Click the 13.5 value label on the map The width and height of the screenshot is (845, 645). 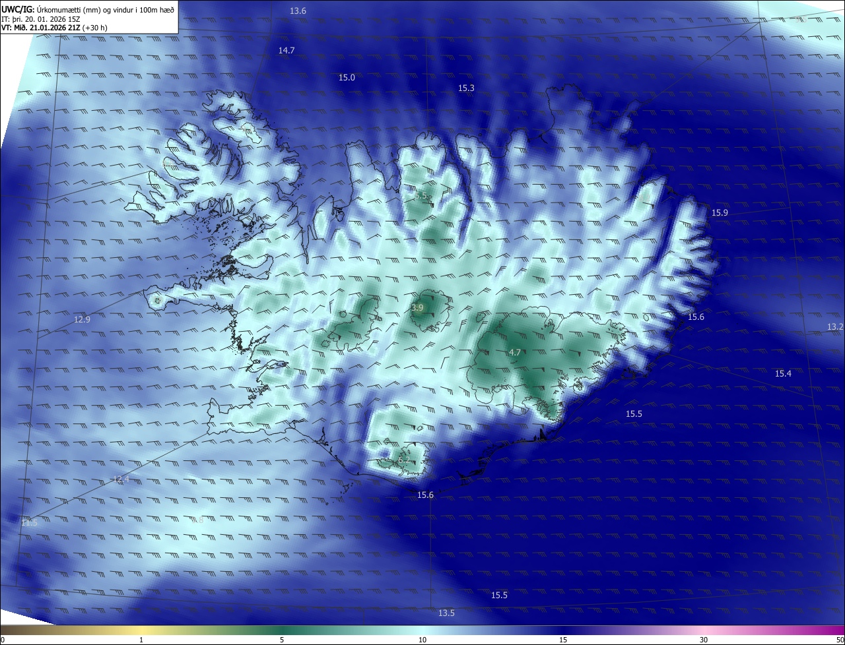click(x=446, y=613)
